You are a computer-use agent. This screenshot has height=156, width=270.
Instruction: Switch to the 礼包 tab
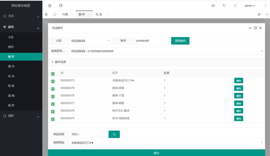pos(99,14)
